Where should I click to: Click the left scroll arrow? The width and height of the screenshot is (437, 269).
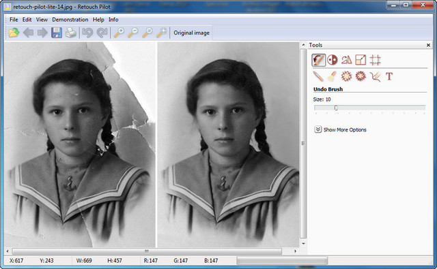click(8, 251)
